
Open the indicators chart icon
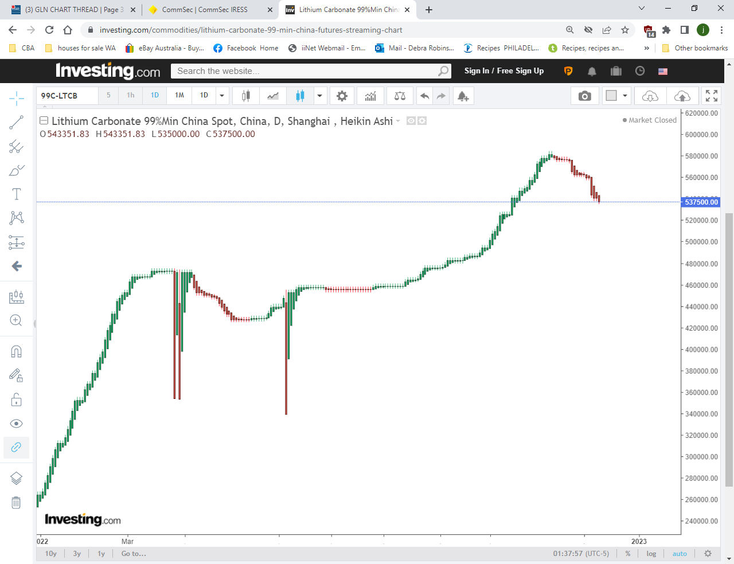click(x=370, y=96)
